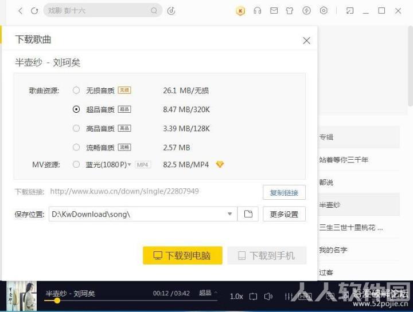This screenshot has width=413, height=312.
Task: Select 三生三世十里桃花 in the list
Action: (359, 227)
